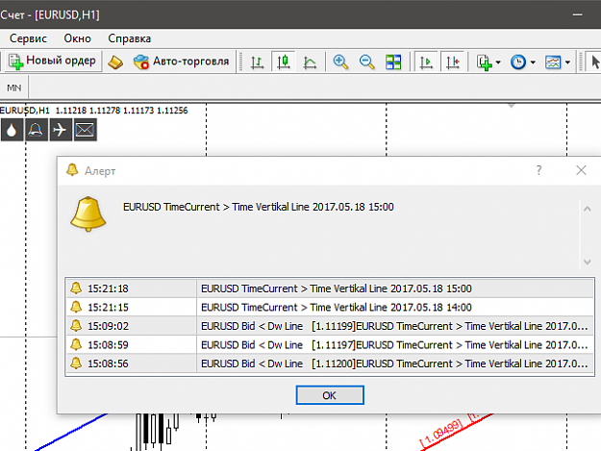Click the airplane push chart panel button

coord(61,130)
